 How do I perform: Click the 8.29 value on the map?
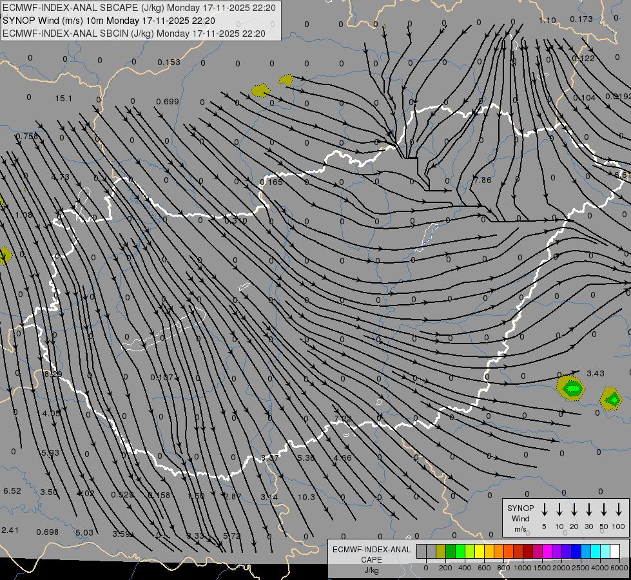pos(53,374)
